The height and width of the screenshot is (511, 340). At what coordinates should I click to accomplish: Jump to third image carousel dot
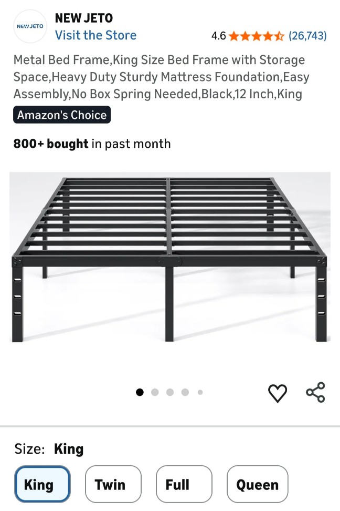pyautogui.click(x=170, y=392)
